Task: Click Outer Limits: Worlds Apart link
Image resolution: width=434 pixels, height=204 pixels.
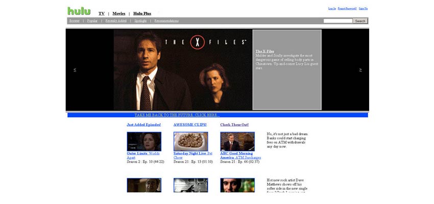Action: tap(143, 156)
